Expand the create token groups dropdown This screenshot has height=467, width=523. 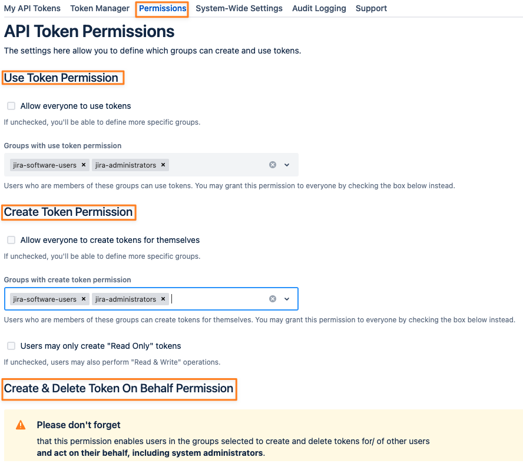click(x=287, y=299)
